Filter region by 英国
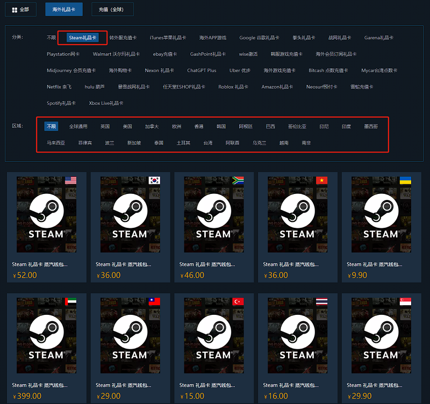 (x=105, y=126)
